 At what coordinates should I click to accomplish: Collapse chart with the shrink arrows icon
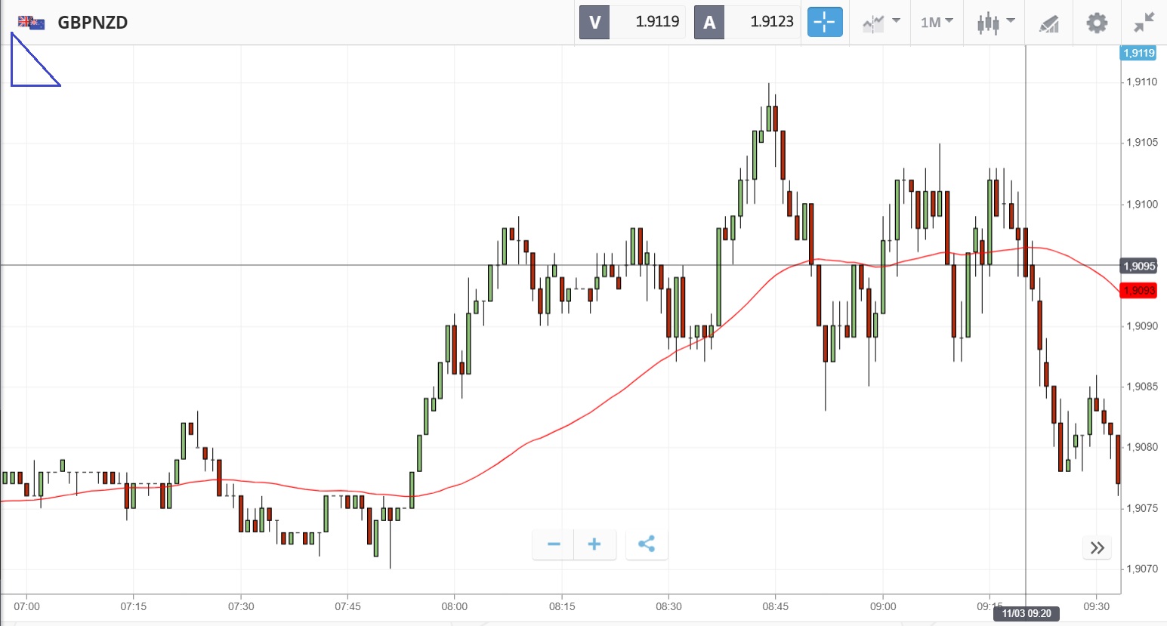1144,23
